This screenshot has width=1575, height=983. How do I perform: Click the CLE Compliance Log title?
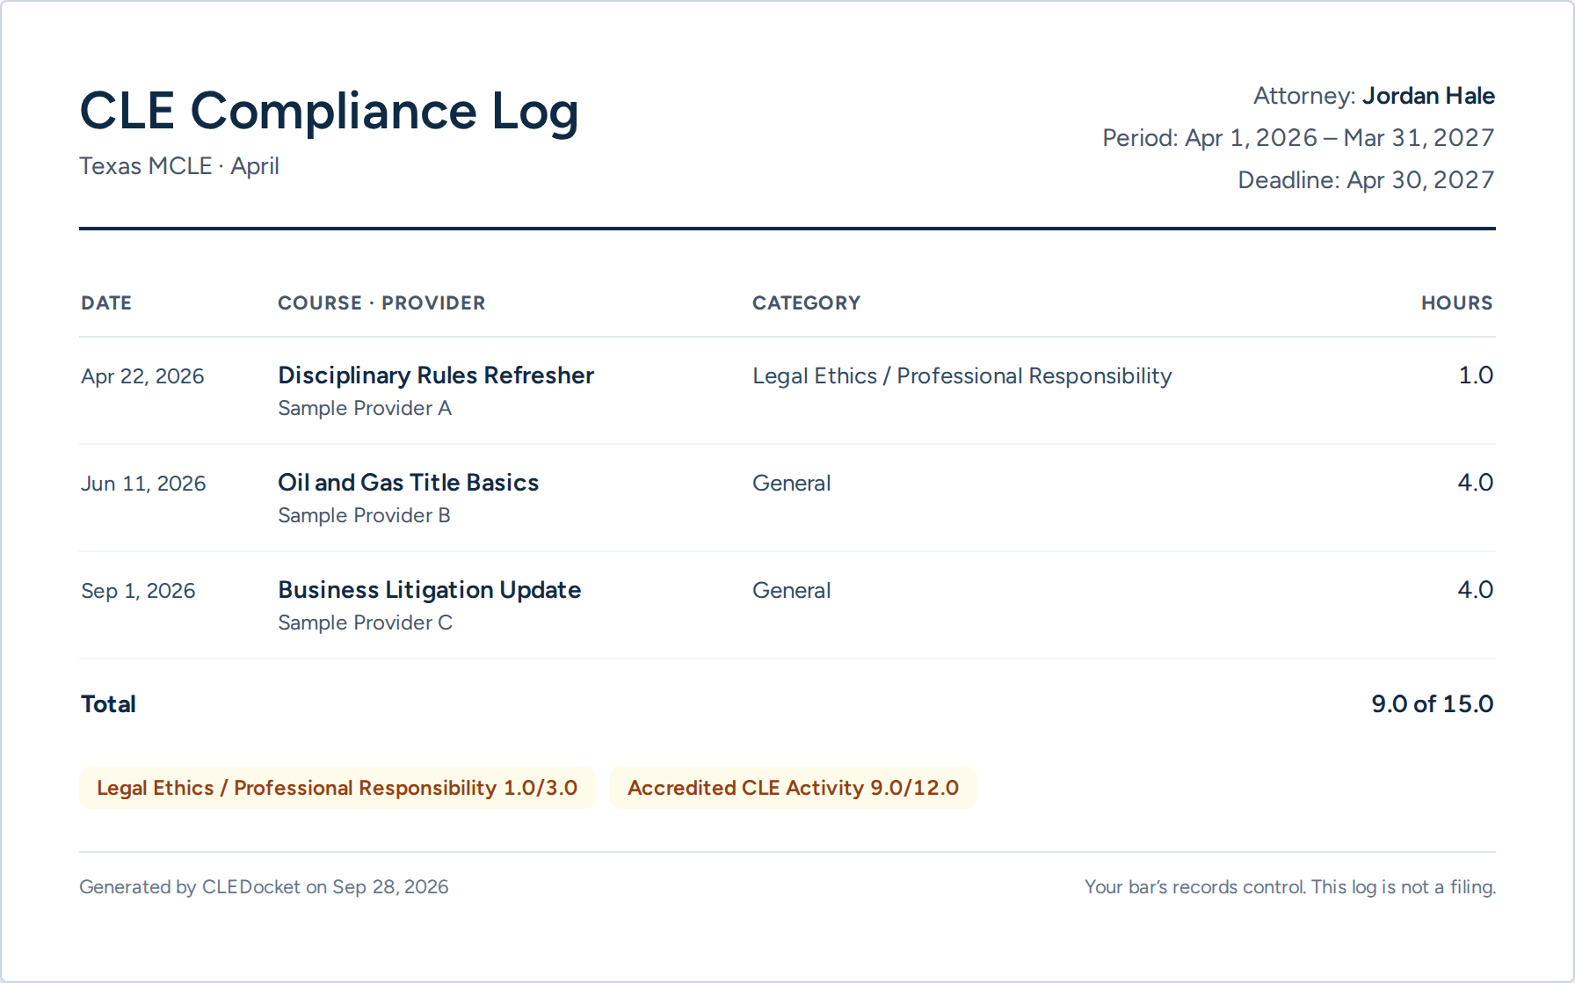coord(329,112)
